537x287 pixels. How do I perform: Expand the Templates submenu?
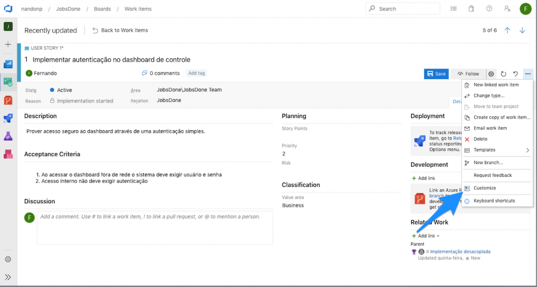pyautogui.click(x=497, y=150)
